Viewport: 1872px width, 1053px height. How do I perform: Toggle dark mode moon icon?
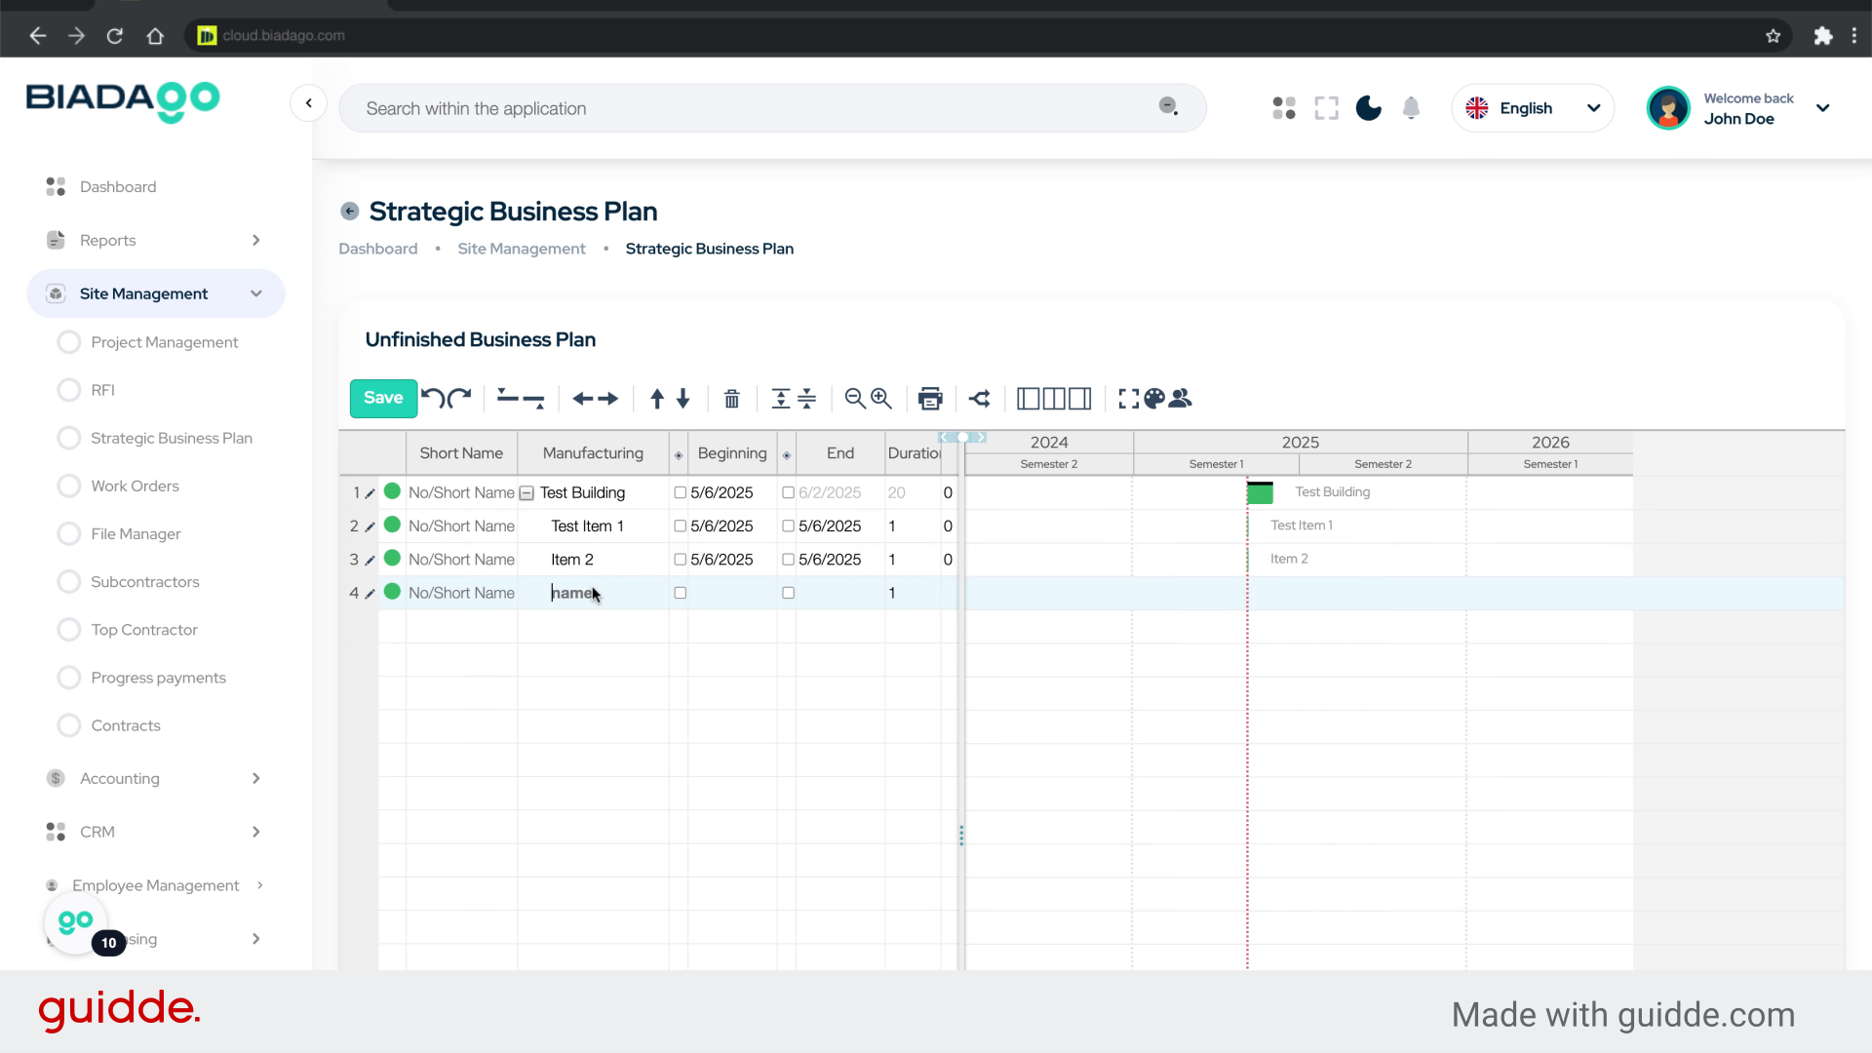[x=1368, y=108]
